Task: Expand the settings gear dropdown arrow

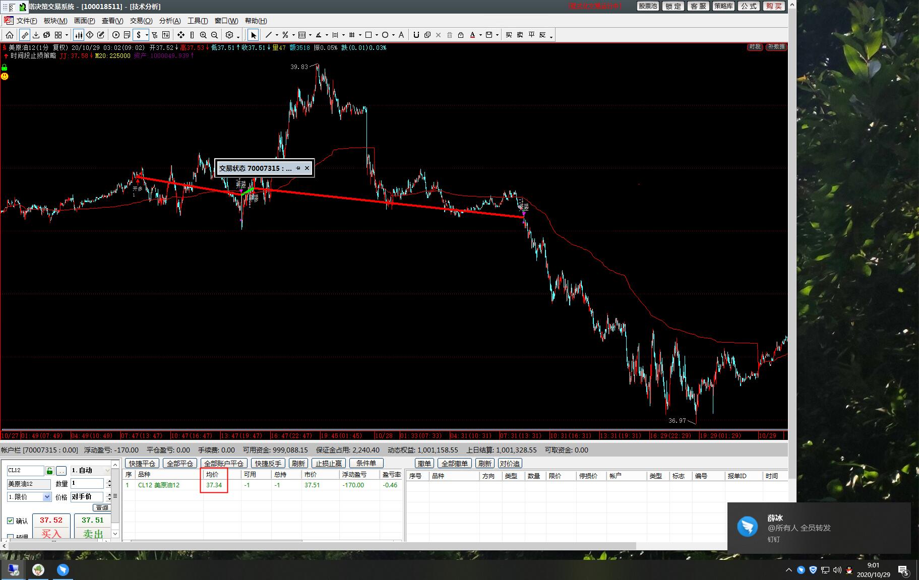Action: 238,35
